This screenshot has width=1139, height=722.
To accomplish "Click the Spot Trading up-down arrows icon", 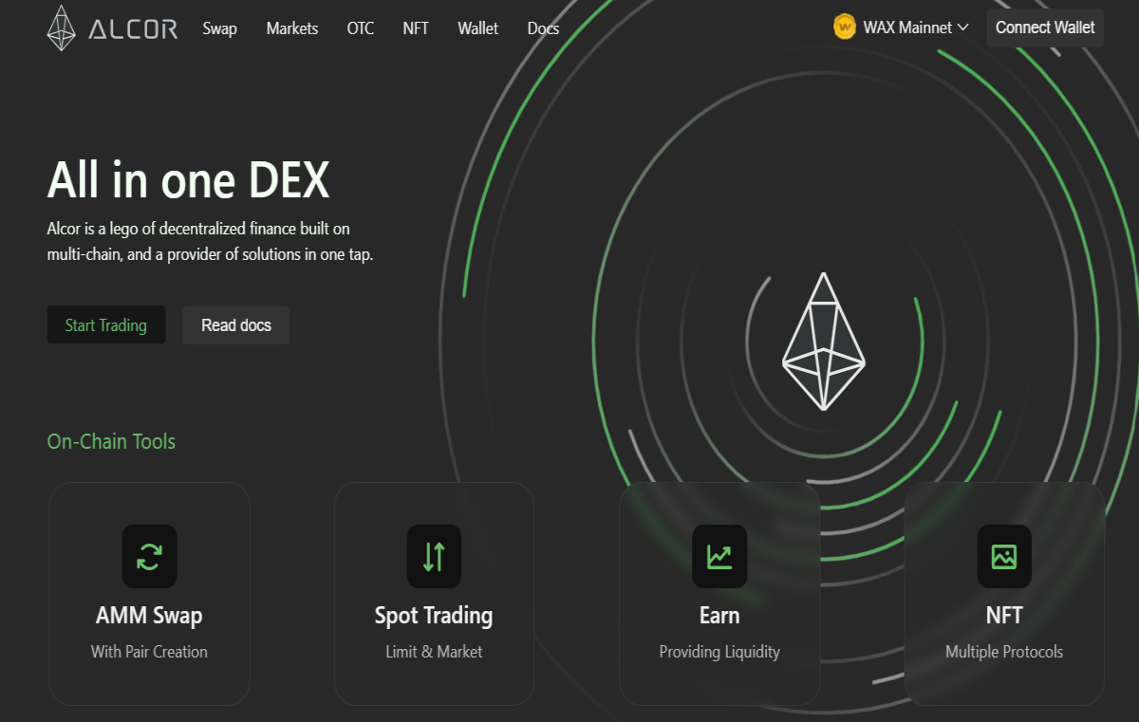I will pos(434,556).
